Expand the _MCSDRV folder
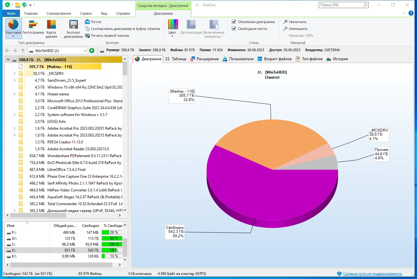This screenshot has width=417, height=279. click(x=14, y=73)
